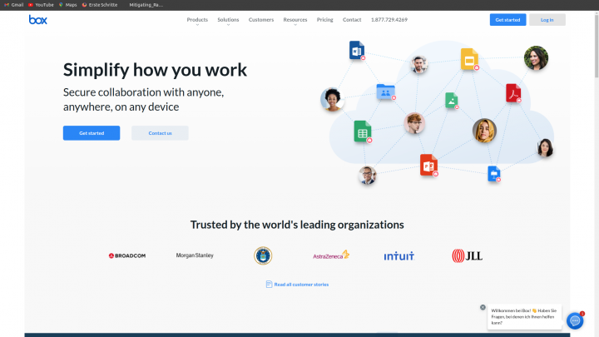This screenshot has width=599, height=337.
Task: Expand the Products menu
Action: [197, 20]
